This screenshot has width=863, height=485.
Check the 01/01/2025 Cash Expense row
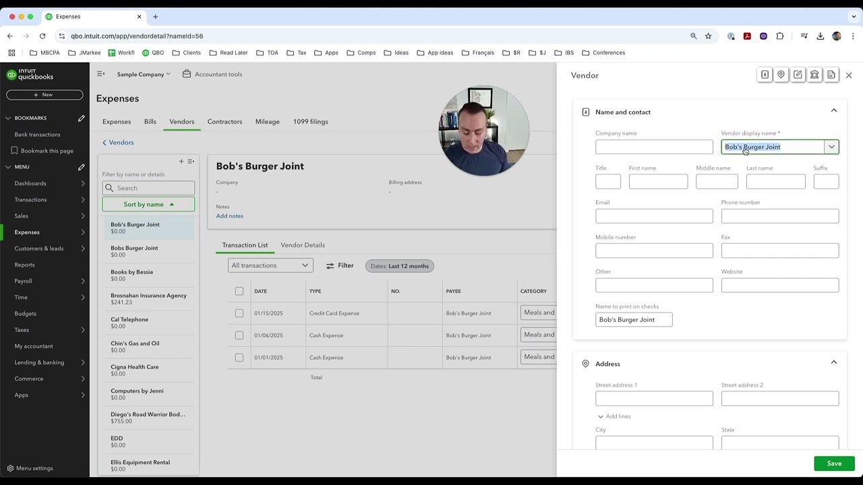click(239, 358)
